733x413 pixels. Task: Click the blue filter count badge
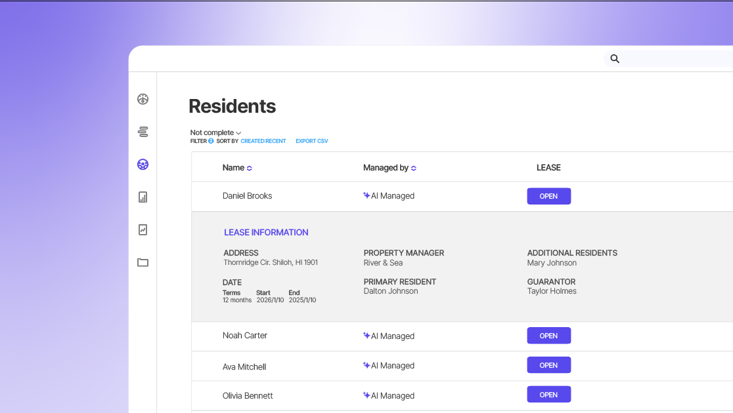coord(211,141)
